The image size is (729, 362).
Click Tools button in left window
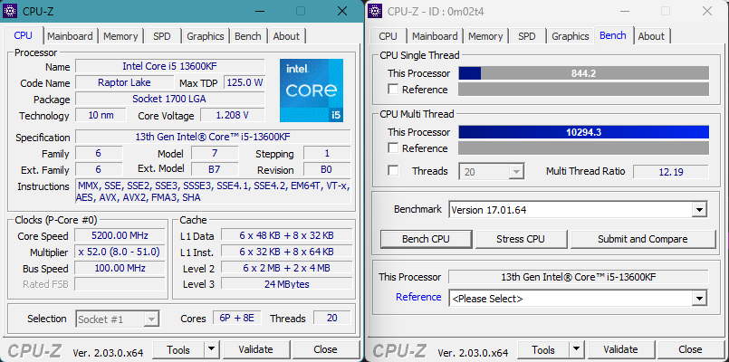coord(178,349)
